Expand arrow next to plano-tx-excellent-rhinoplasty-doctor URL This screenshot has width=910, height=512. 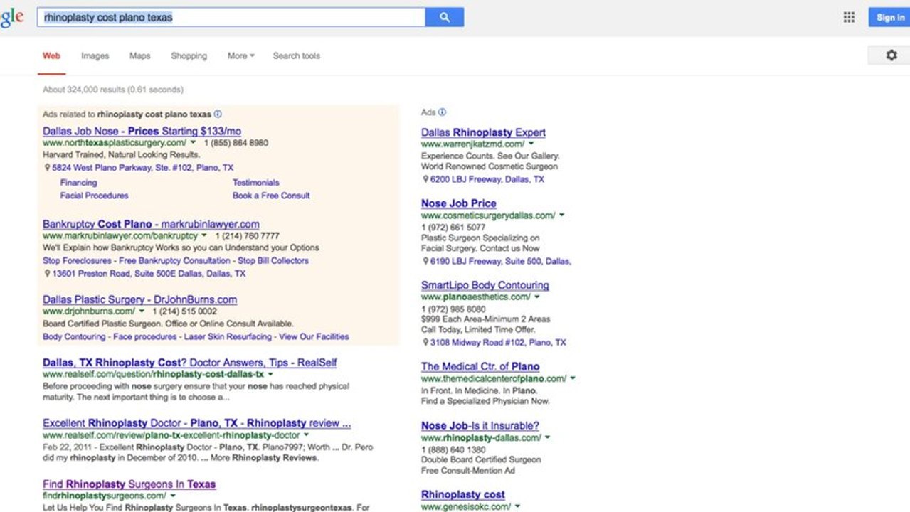(307, 435)
